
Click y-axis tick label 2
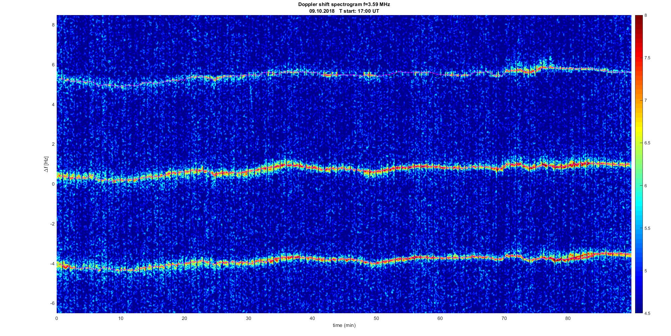(x=53, y=144)
